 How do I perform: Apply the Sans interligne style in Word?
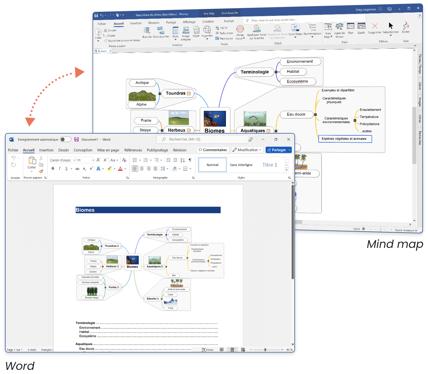[x=241, y=165]
